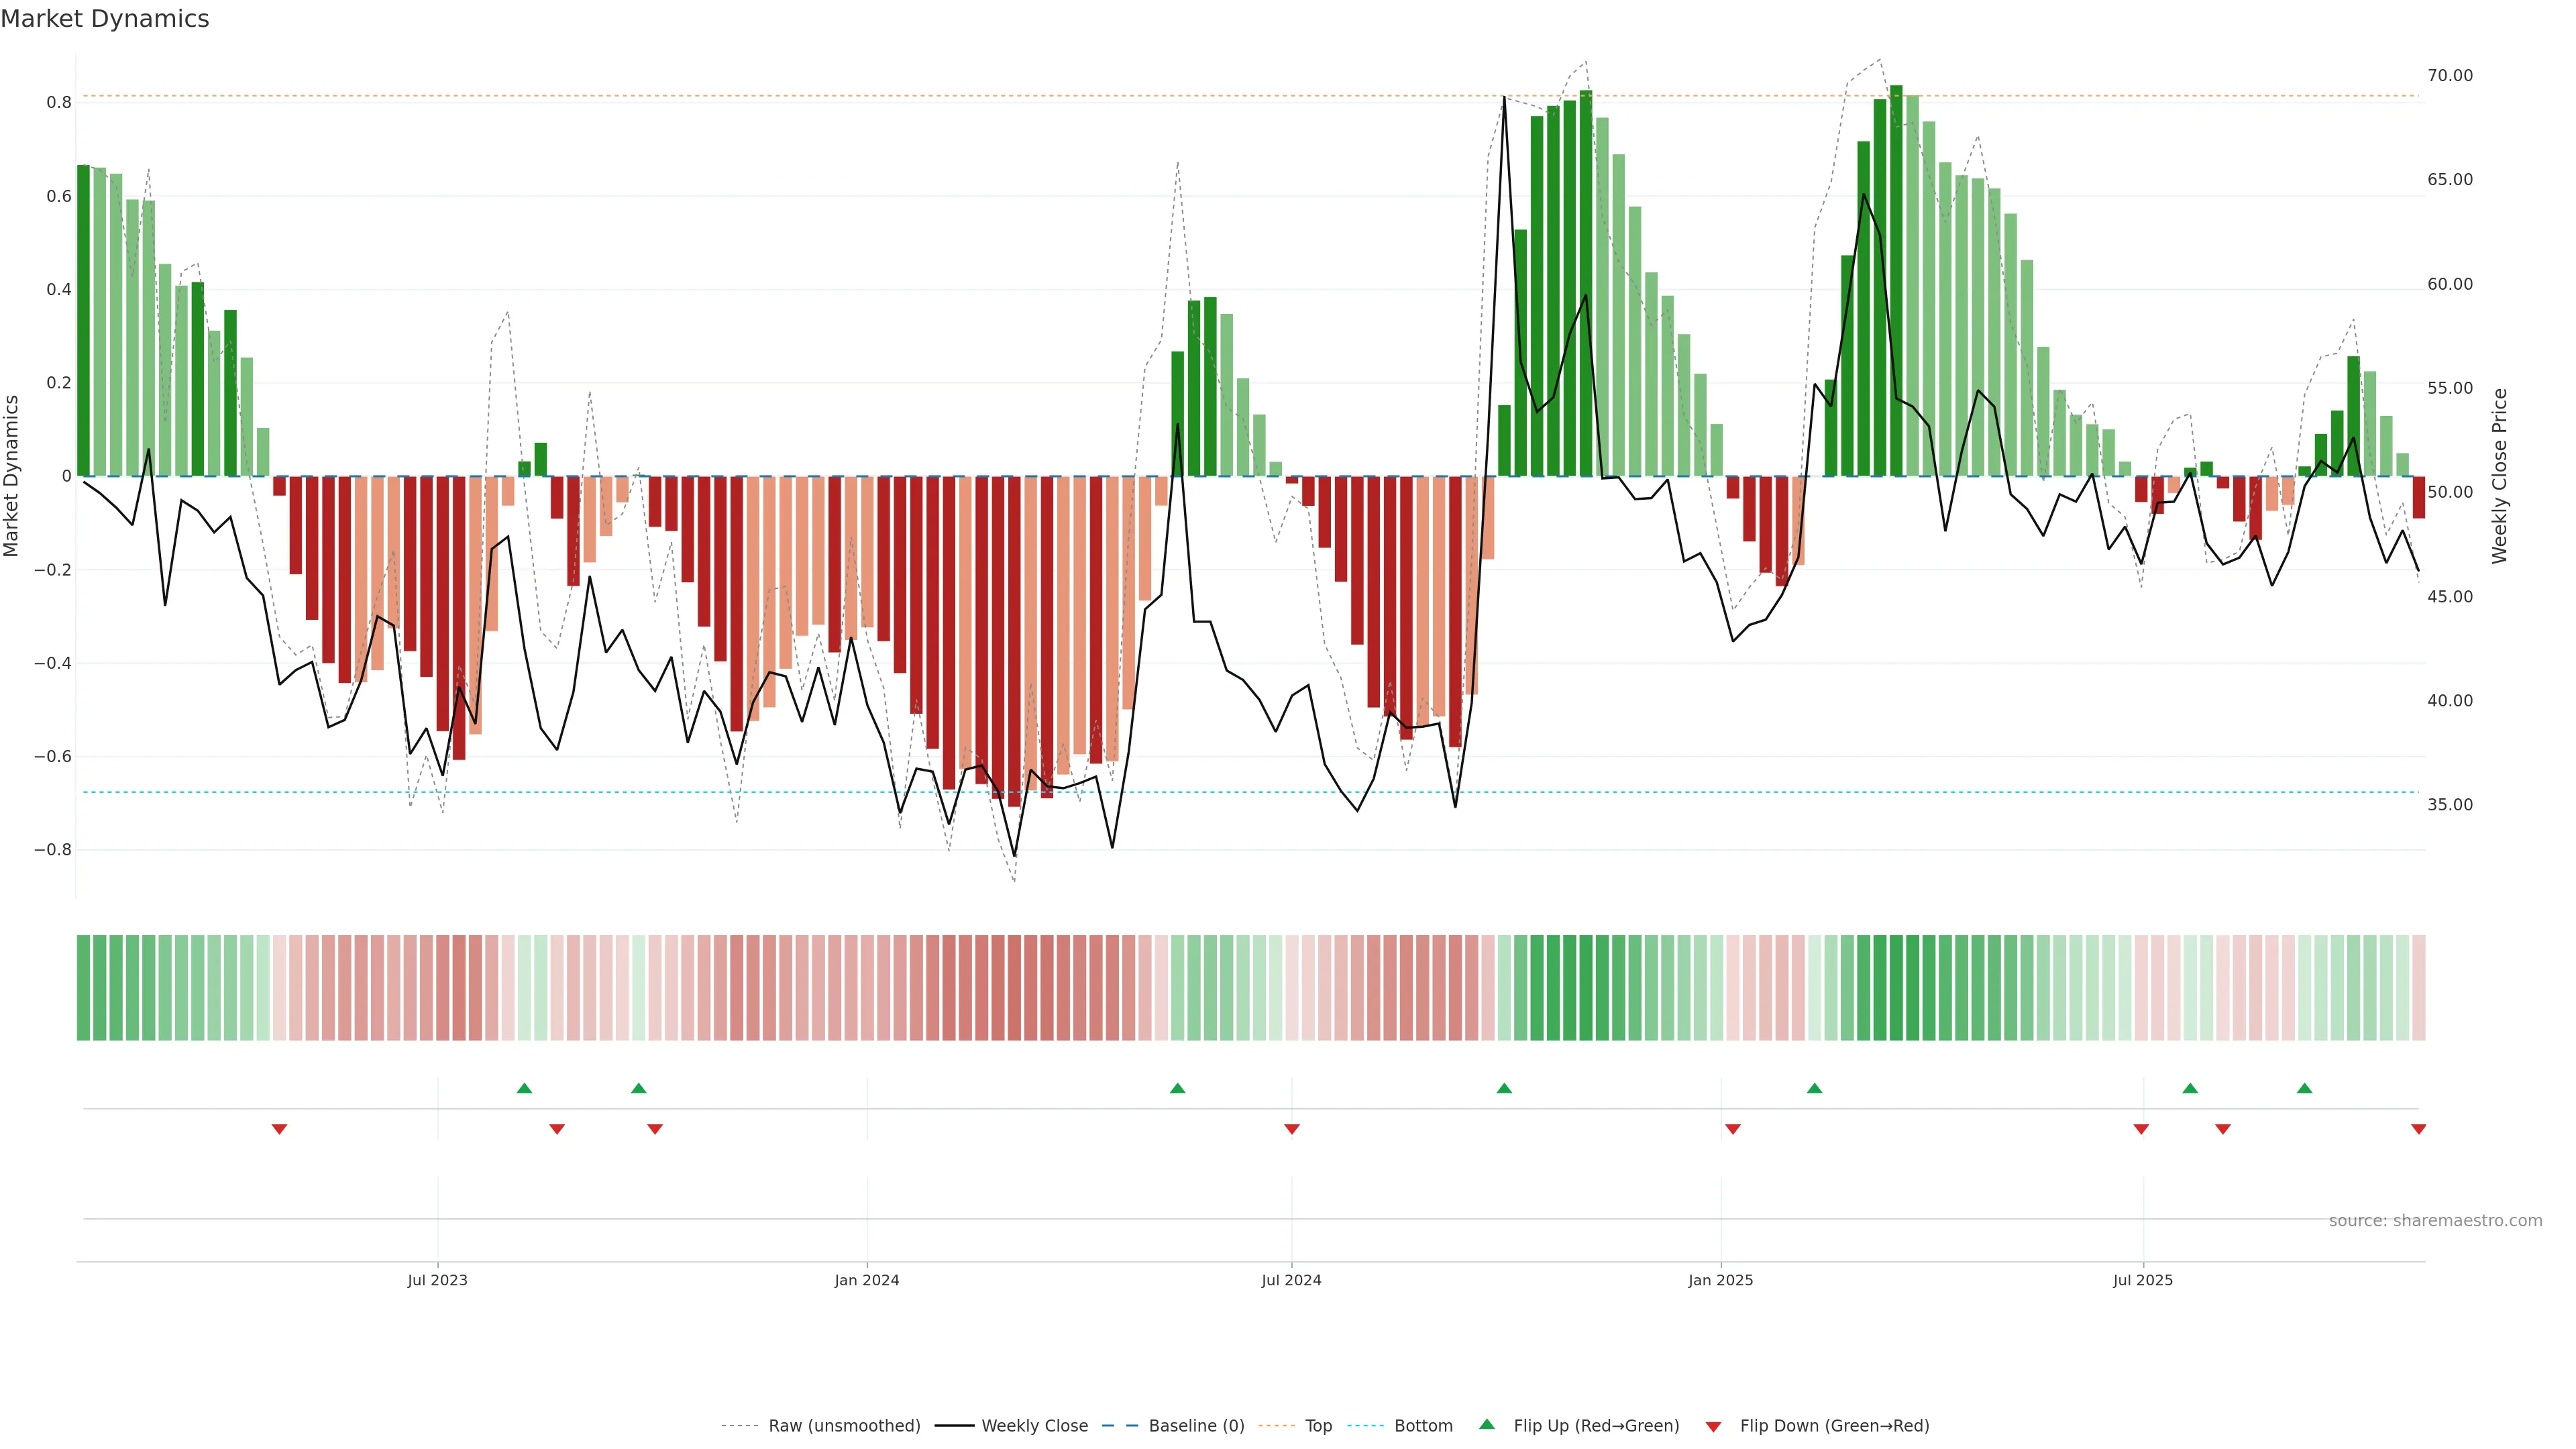Viewport: 2576px width, 1449px height.
Task: Click red flip-down marker at Jul 2024
Action: [1291, 1129]
